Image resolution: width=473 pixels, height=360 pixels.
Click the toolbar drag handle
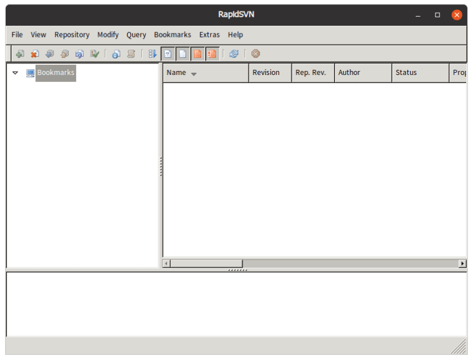[x=9, y=54]
